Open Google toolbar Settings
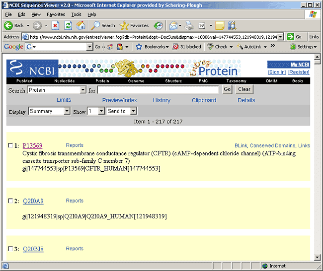 pyautogui.click(x=303, y=47)
